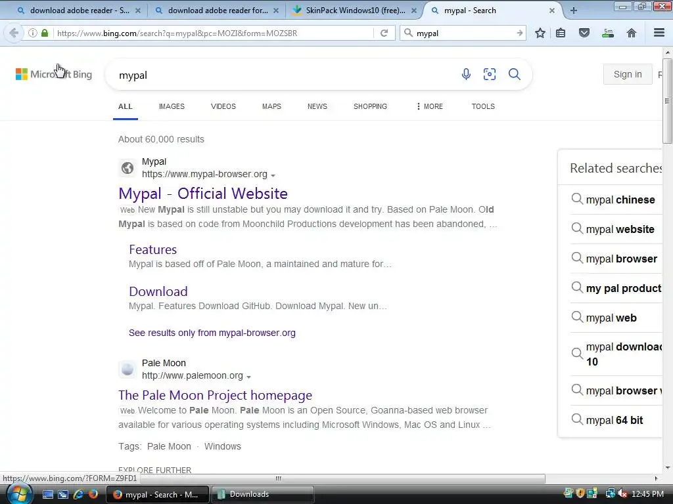Click Bing microphone voice search icon
The image size is (673, 504).
(x=466, y=74)
